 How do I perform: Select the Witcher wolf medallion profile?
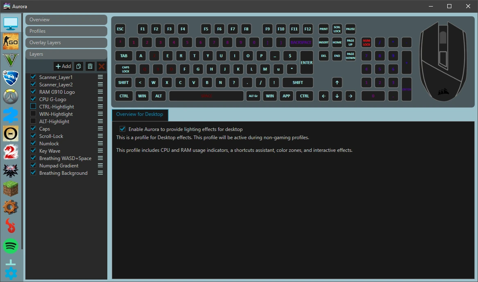11,171
